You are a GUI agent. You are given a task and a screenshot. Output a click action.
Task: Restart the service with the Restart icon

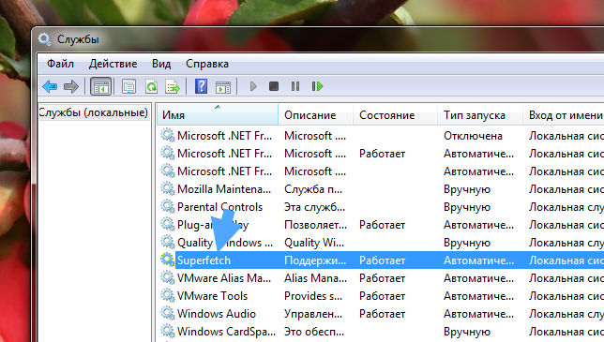317,86
